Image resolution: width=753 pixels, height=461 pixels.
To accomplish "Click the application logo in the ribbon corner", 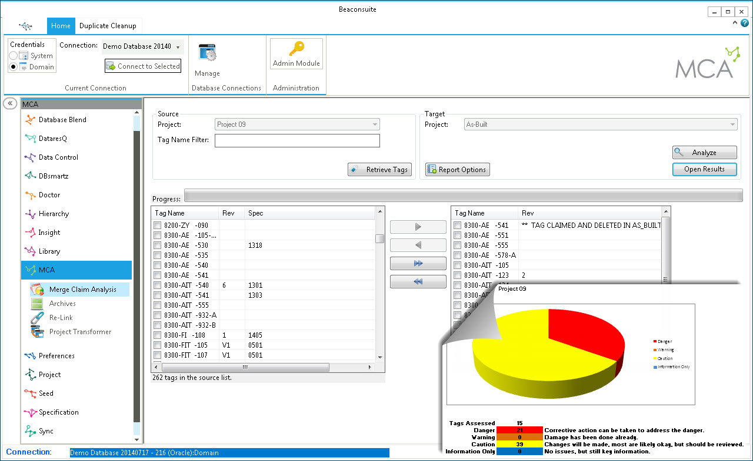I will (25, 26).
